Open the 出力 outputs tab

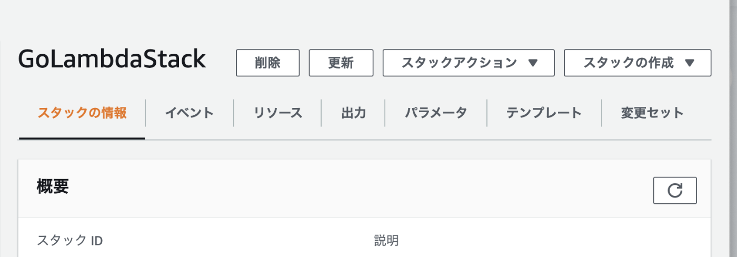(353, 113)
